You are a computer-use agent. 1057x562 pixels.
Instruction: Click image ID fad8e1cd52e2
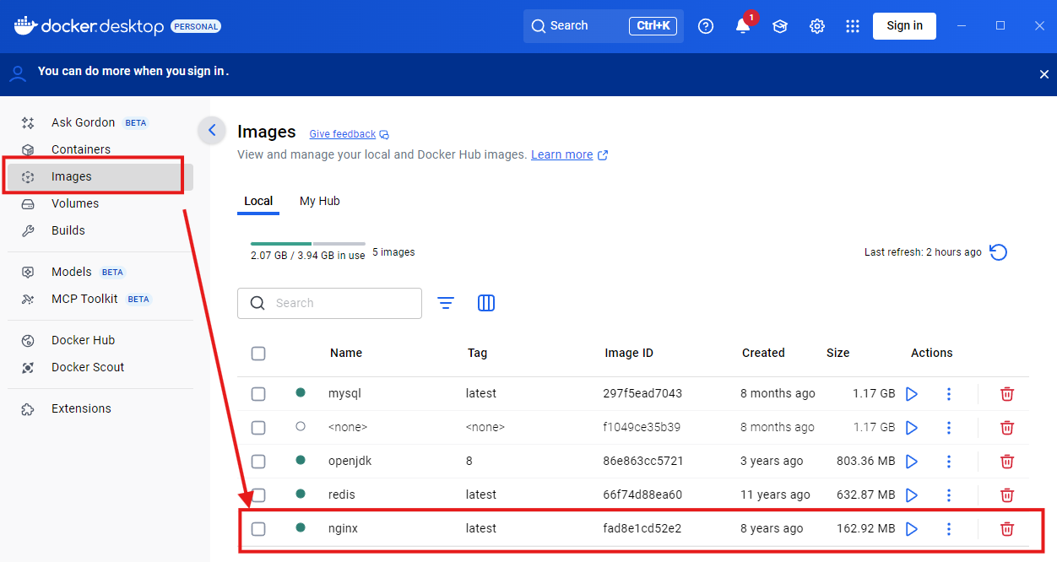[x=642, y=529]
